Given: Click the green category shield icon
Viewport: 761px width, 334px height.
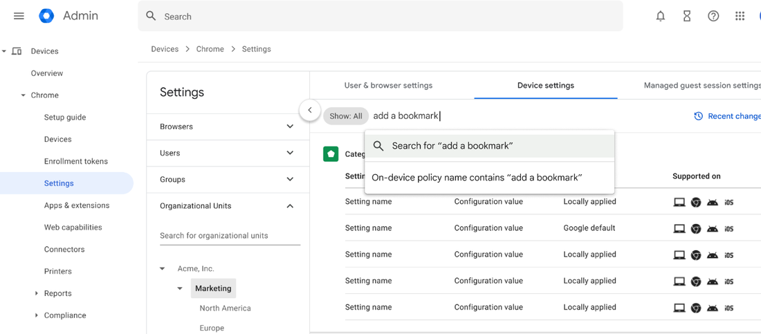Looking at the screenshot, I should coord(331,154).
